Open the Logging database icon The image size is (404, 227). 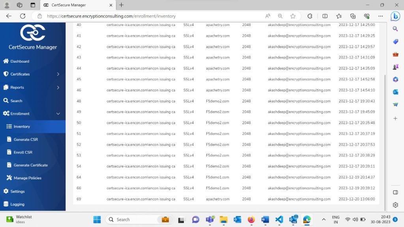(x=6, y=205)
